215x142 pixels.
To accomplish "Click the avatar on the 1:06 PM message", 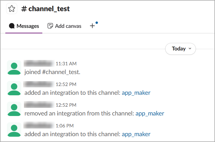I will (14, 130).
